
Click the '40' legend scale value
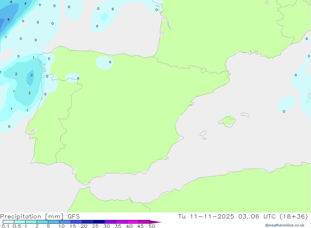(129, 226)
